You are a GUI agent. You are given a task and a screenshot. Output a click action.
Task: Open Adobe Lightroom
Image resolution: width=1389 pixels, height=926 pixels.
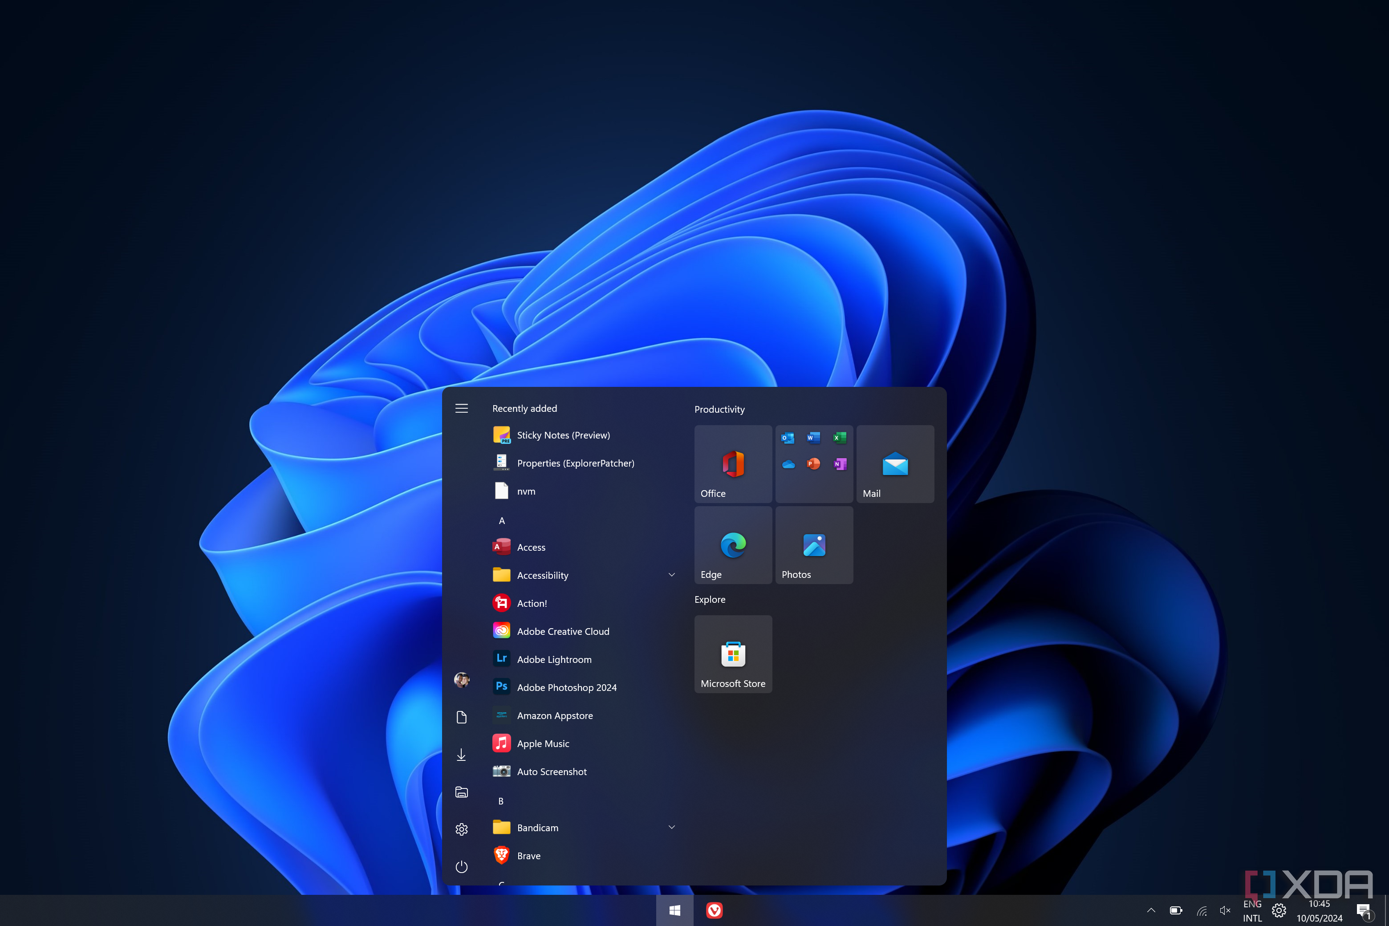pos(585,660)
